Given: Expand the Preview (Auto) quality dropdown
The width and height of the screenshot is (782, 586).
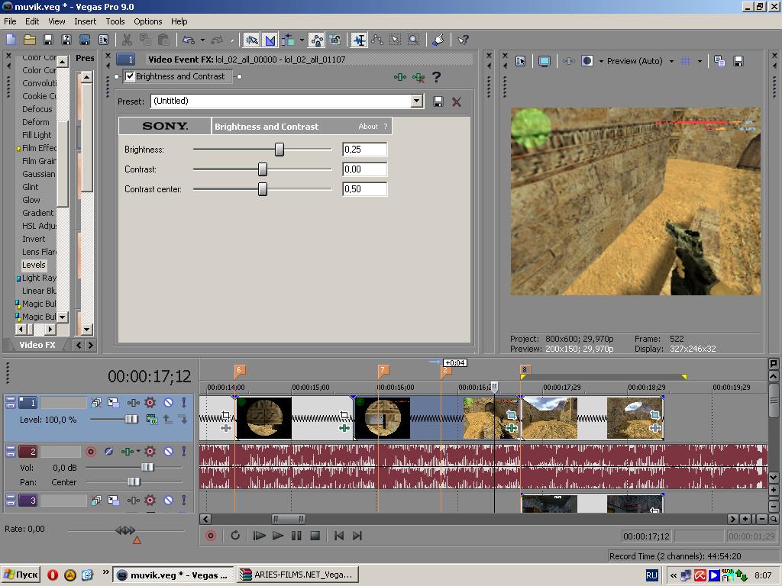Looking at the screenshot, I should (x=671, y=61).
